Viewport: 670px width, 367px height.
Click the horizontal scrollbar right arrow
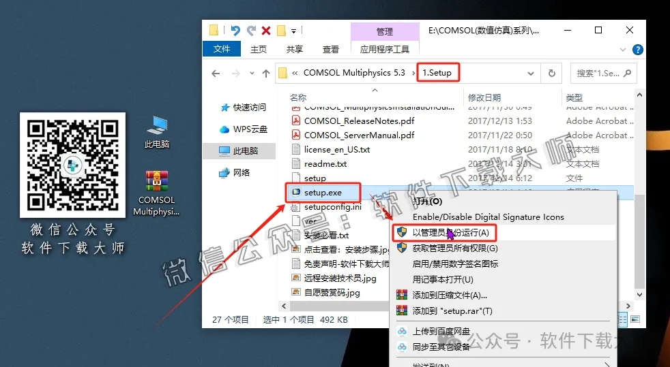point(628,306)
